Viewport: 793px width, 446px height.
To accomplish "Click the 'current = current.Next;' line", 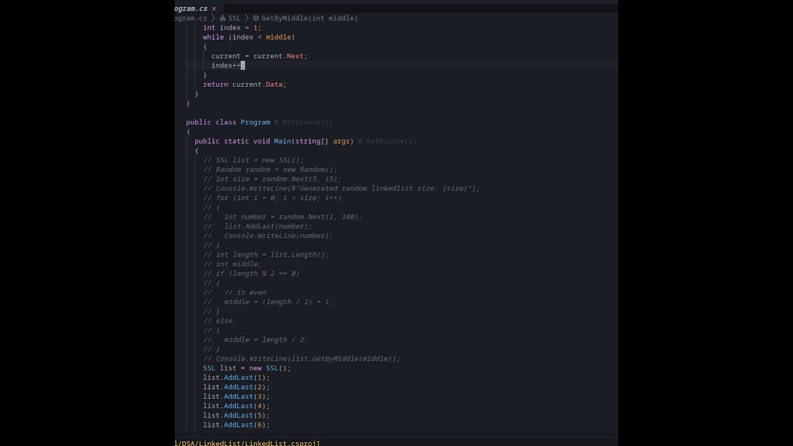I will [x=260, y=56].
